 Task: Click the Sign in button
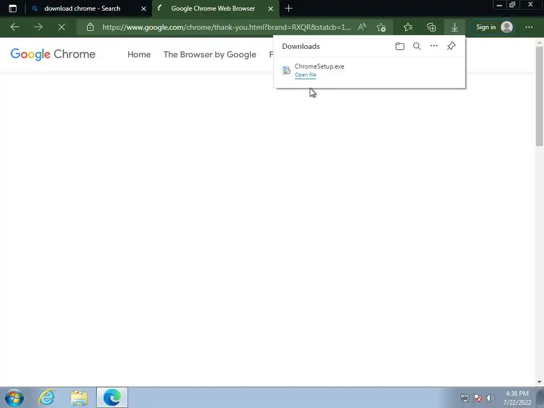[491, 27]
